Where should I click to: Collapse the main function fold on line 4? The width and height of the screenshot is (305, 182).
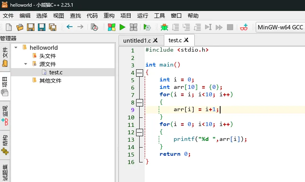tap(140, 73)
